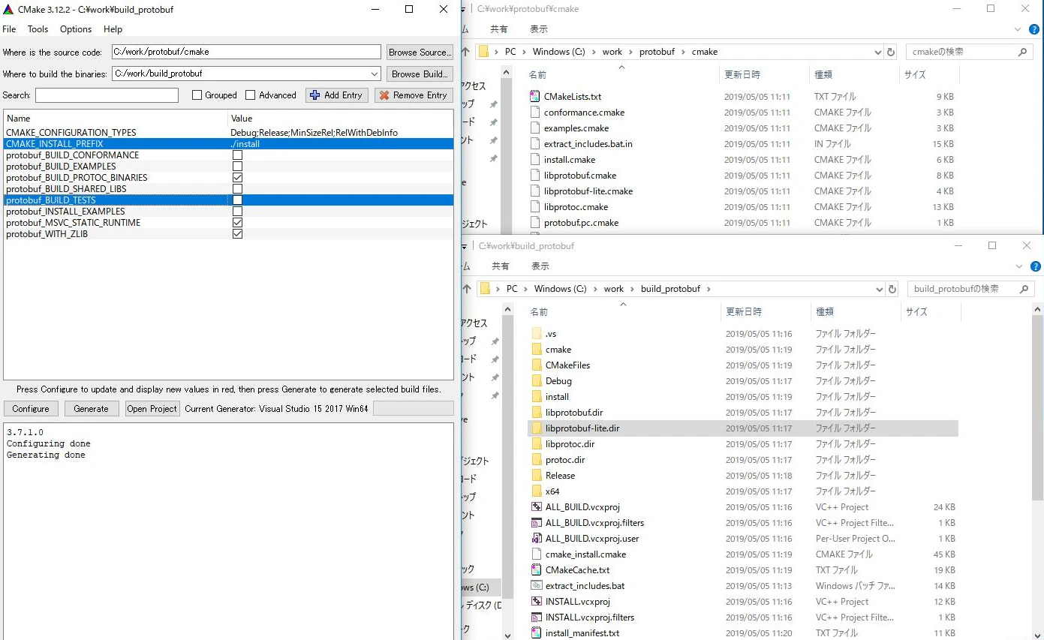Expand the chevron after build_protobuf in breadcrumb
The height and width of the screenshot is (640, 1044).
(x=708, y=289)
